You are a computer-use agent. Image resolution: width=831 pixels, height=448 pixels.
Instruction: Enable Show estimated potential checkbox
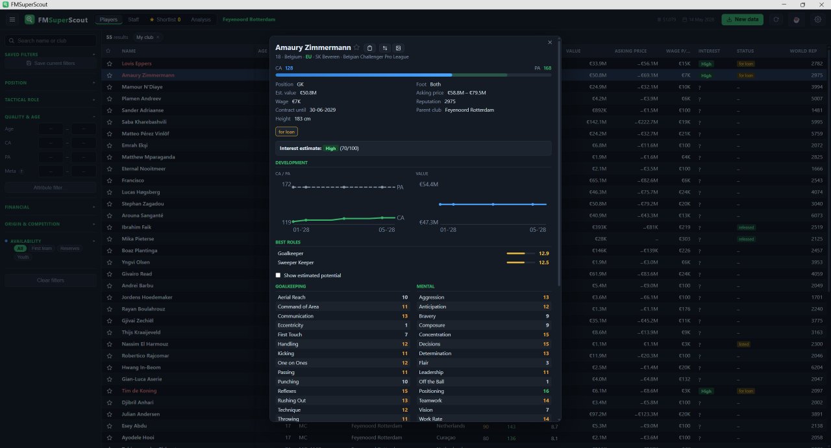click(x=278, y=275)
